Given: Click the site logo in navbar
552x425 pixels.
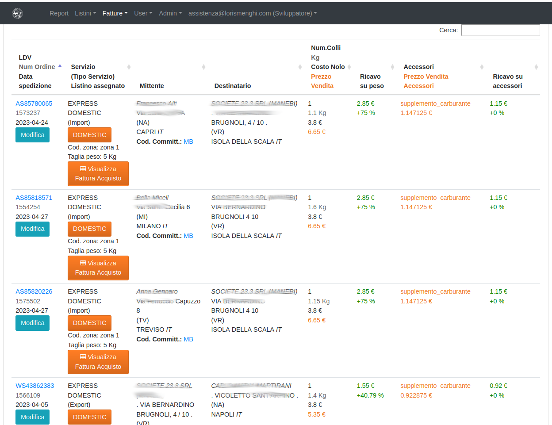Looking at the screenshot, I should click(18, 13).
